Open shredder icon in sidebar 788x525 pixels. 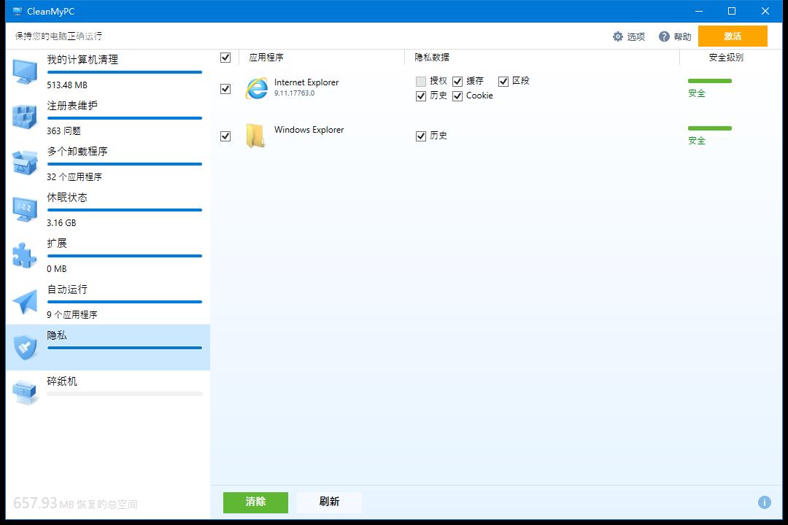(x=25, y=393)
